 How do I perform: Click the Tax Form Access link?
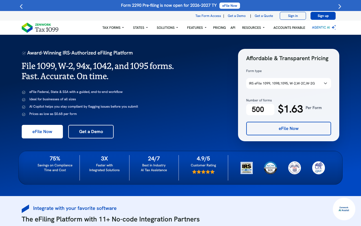[208, 16]
